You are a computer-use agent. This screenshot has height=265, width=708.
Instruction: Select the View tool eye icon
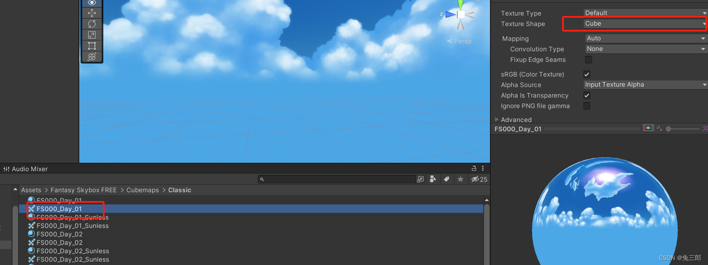tap(92, 3)
